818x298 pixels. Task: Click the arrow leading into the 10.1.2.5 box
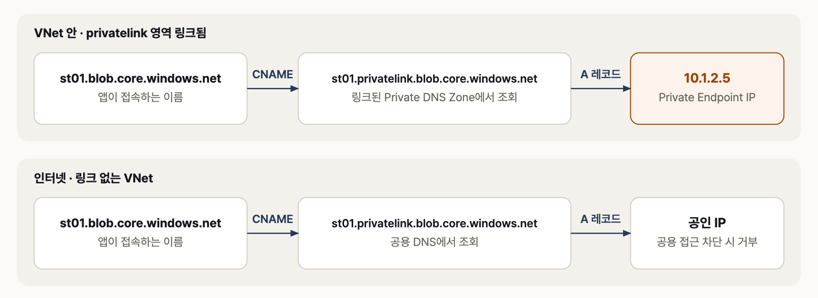click(x=601, y=88)
